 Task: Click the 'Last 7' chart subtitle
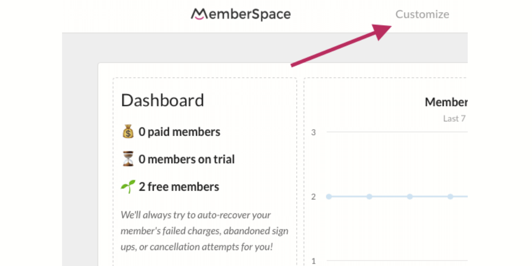click(455, 118)
